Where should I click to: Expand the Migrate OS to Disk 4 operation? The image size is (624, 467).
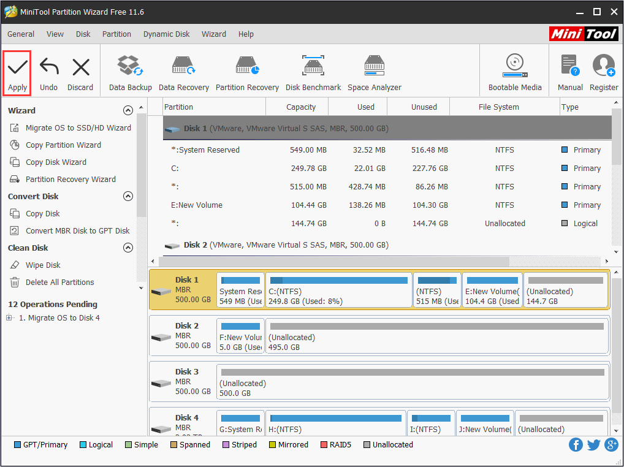click(x=9, y=318)
